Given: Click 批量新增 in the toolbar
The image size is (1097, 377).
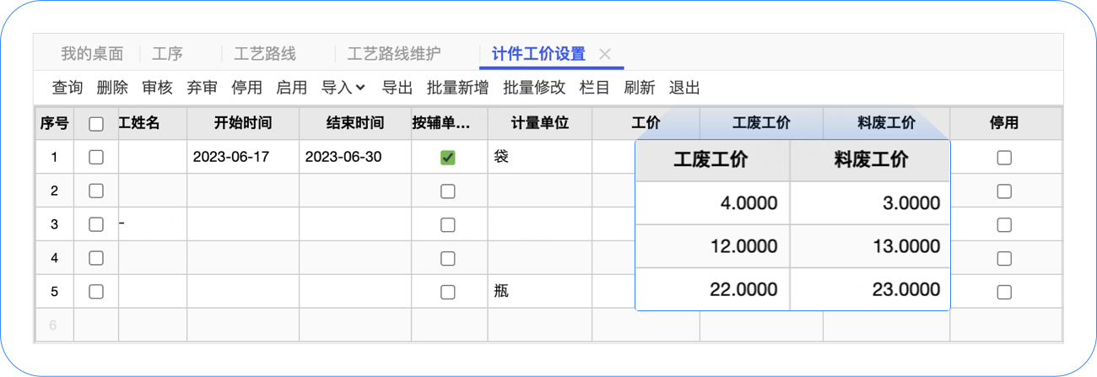Looking at the screenshot, I should click(457, 88).
